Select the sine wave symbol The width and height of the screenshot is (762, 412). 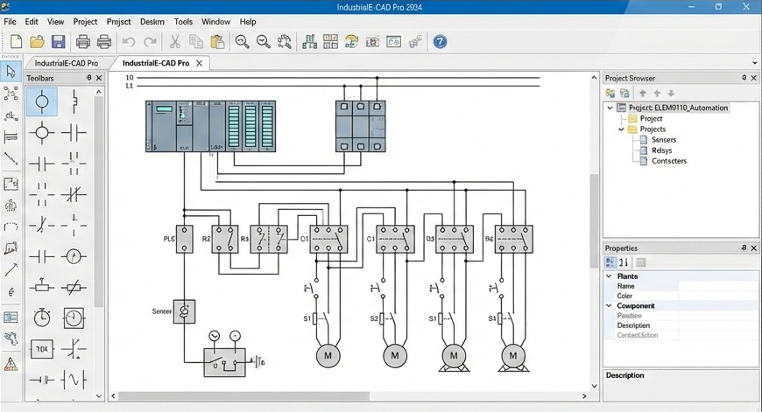tap(74, 380)
